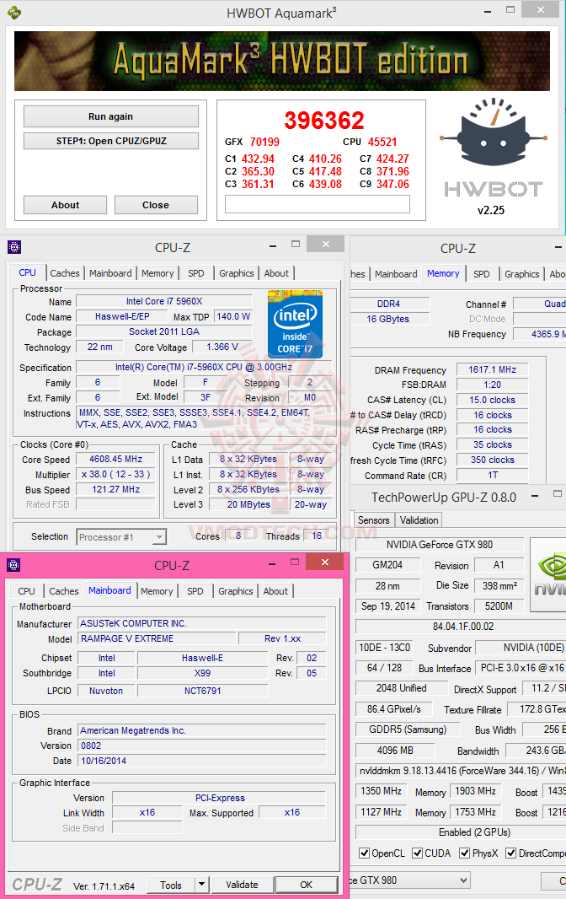This screenshot has width=566, height=899.
Task: Click the GDDR5 (Samsung) memory type field
Action: point(408,729)
